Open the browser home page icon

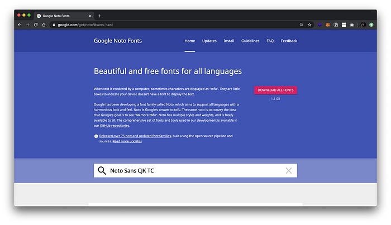(44, 25)
